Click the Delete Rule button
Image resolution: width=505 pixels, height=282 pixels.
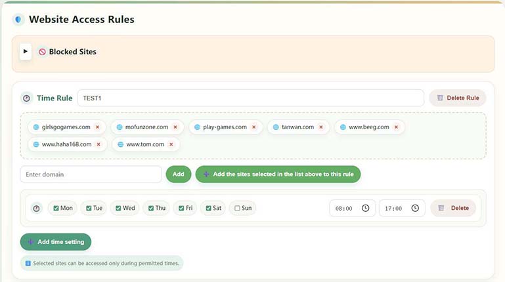tap(457, 98)
